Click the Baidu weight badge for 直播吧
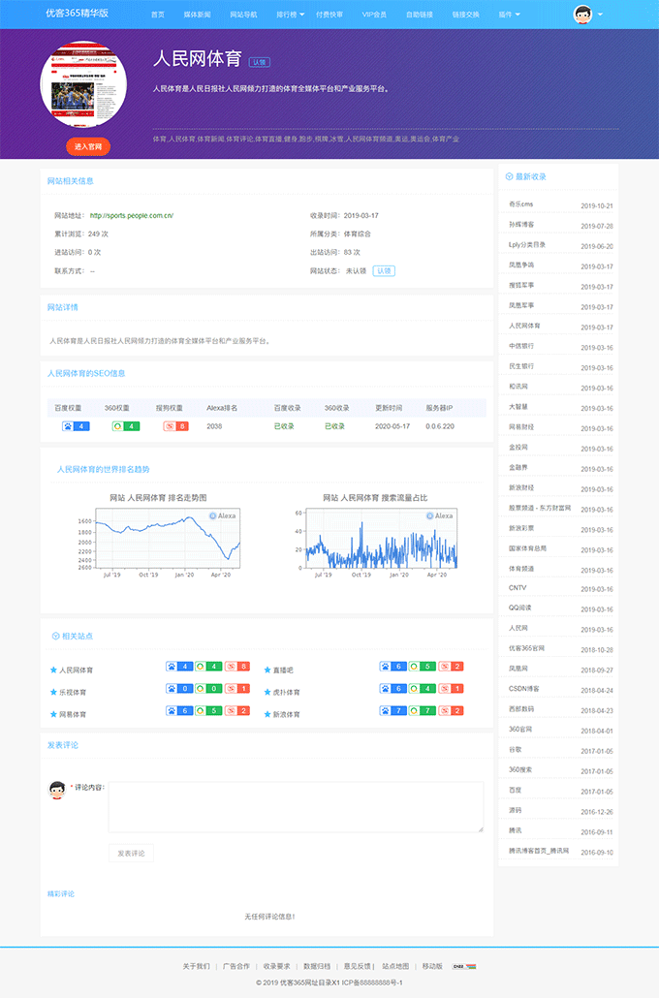The height and width of the screenshot is (998, 659). pyautogui.click(x=393, y=667)
